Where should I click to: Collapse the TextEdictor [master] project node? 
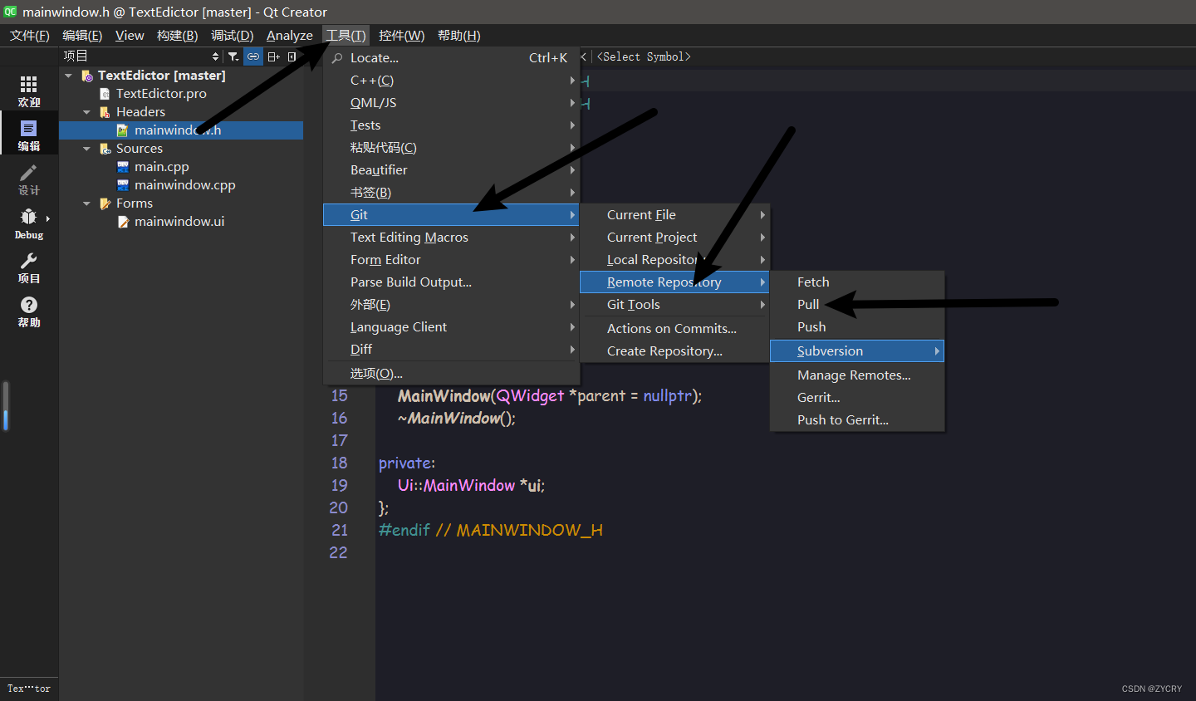pos(69,76)
